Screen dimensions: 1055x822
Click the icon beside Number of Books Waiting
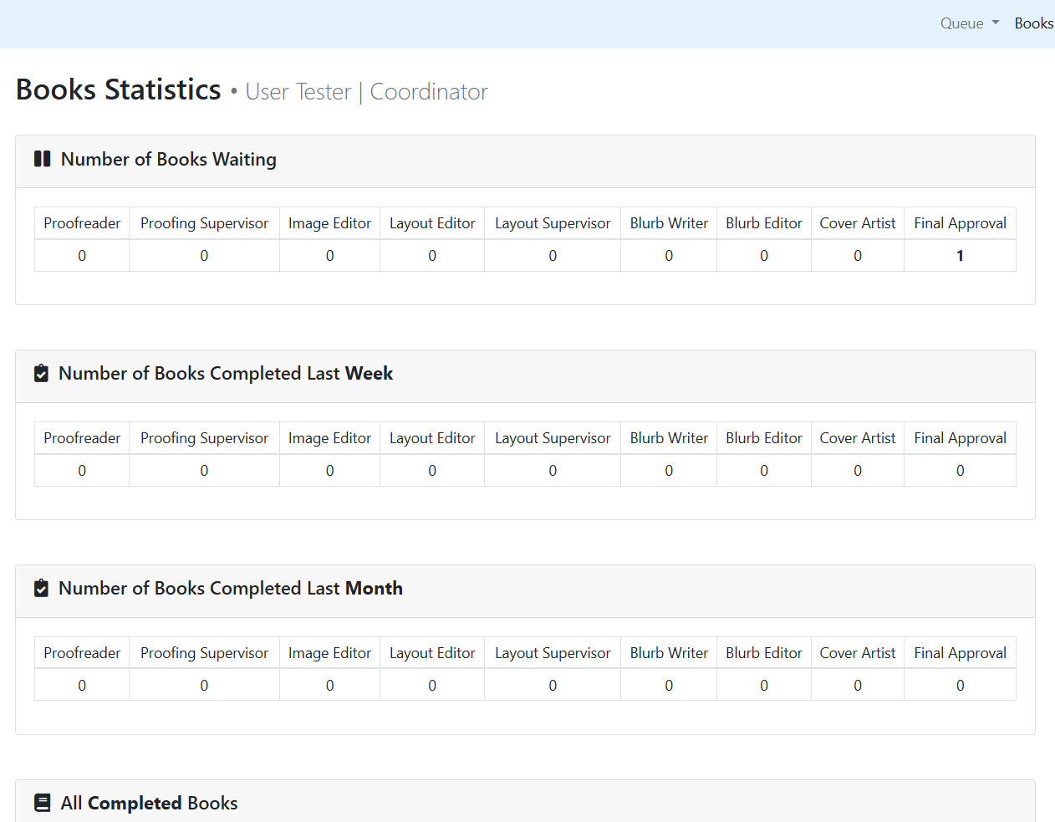(x=42, y=159)
